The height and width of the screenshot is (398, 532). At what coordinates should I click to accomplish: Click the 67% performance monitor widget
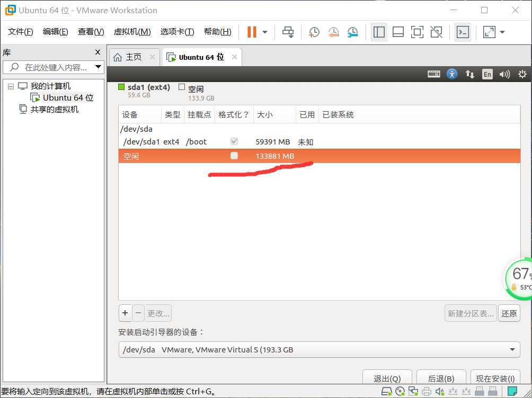click(x=518, y=279)
